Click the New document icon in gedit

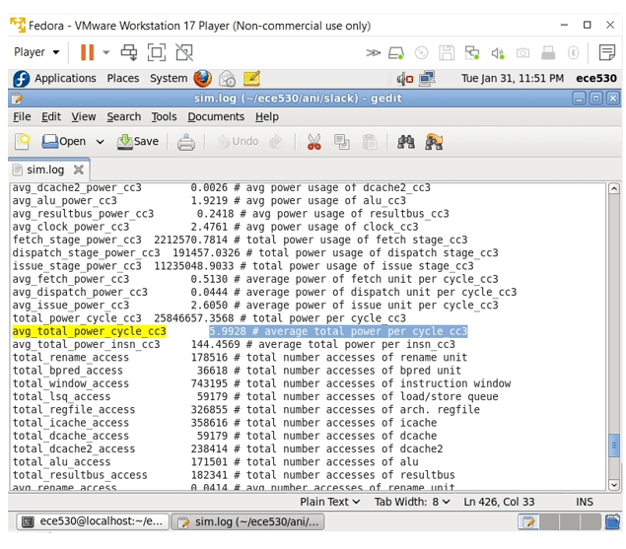23,142
